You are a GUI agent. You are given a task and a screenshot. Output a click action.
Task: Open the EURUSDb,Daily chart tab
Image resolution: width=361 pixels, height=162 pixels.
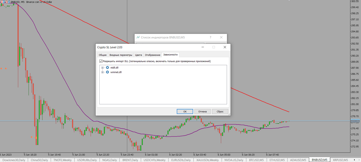click(x=181, y=160)
